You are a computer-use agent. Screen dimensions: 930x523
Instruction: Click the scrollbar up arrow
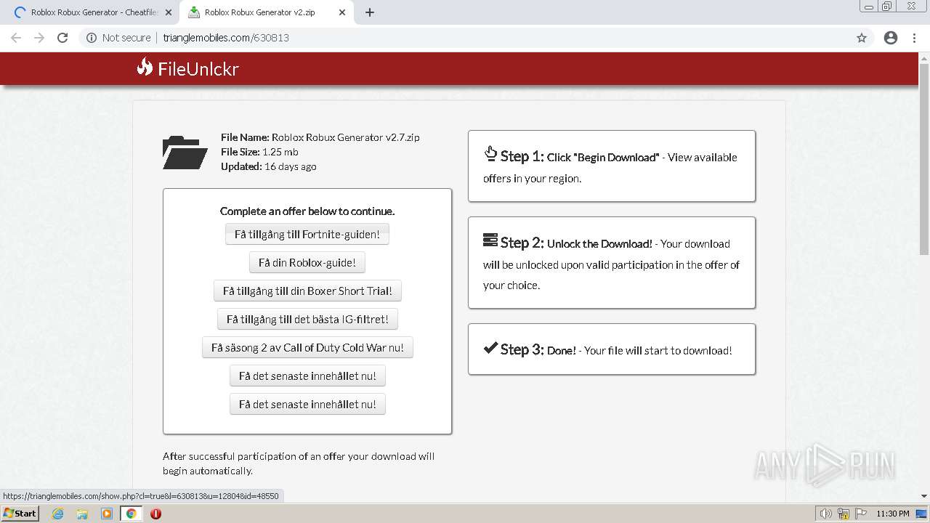pyautogui.click(x=924, y=57)
